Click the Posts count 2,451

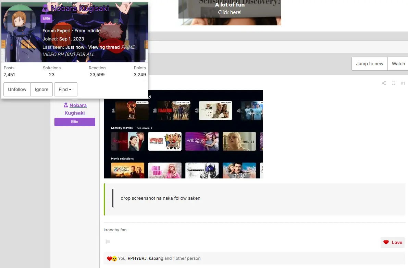click(x=9, y=74)
